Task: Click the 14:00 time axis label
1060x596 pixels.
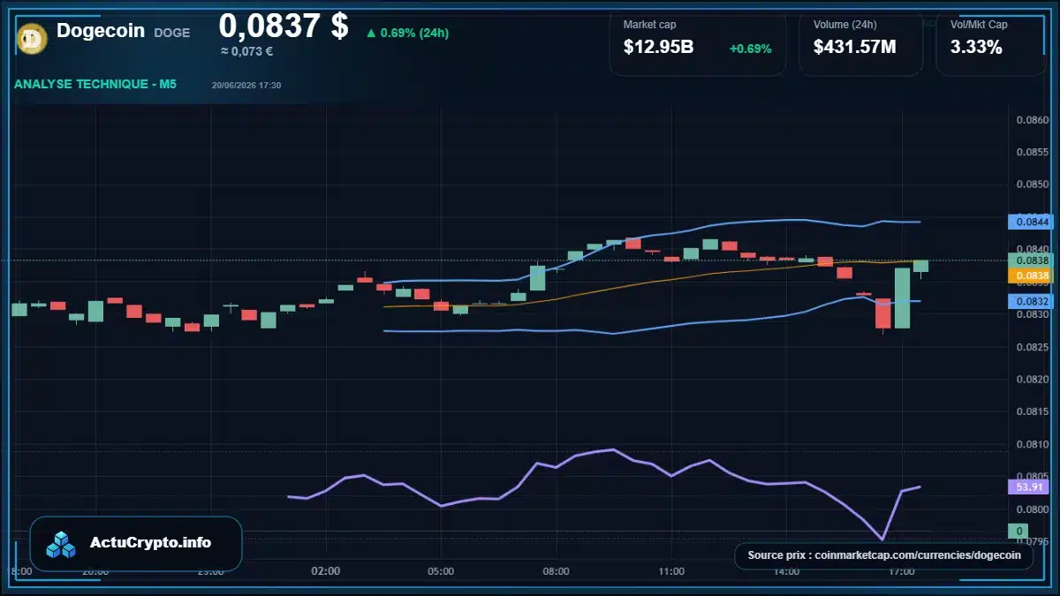Action: pyautogui.click(x=786, y=571)
